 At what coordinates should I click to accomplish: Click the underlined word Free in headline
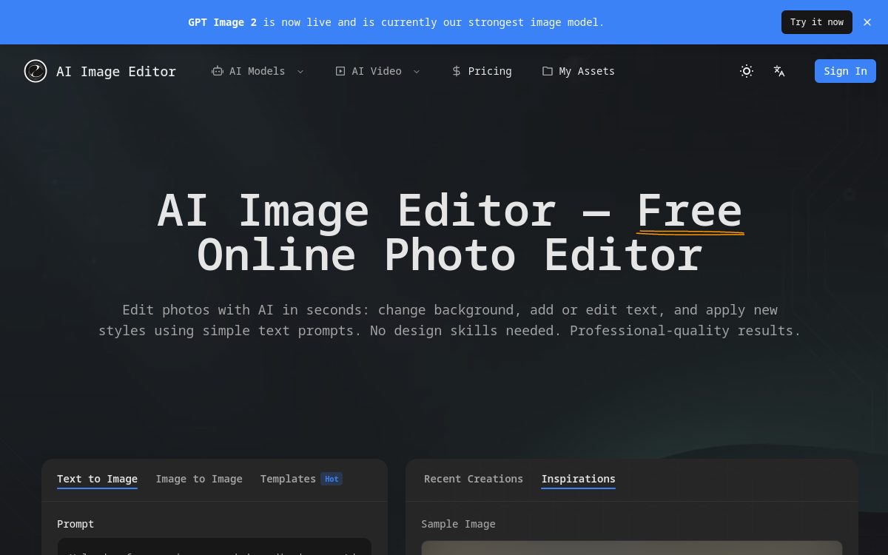point(690,211)
